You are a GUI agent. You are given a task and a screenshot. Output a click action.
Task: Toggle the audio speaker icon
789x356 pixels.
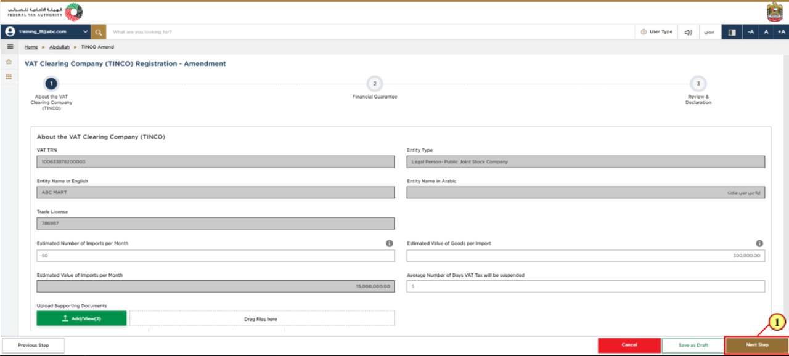[689, 31]
